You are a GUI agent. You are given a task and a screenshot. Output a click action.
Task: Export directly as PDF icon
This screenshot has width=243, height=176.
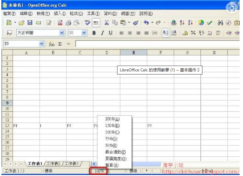(x=60, y=23)
